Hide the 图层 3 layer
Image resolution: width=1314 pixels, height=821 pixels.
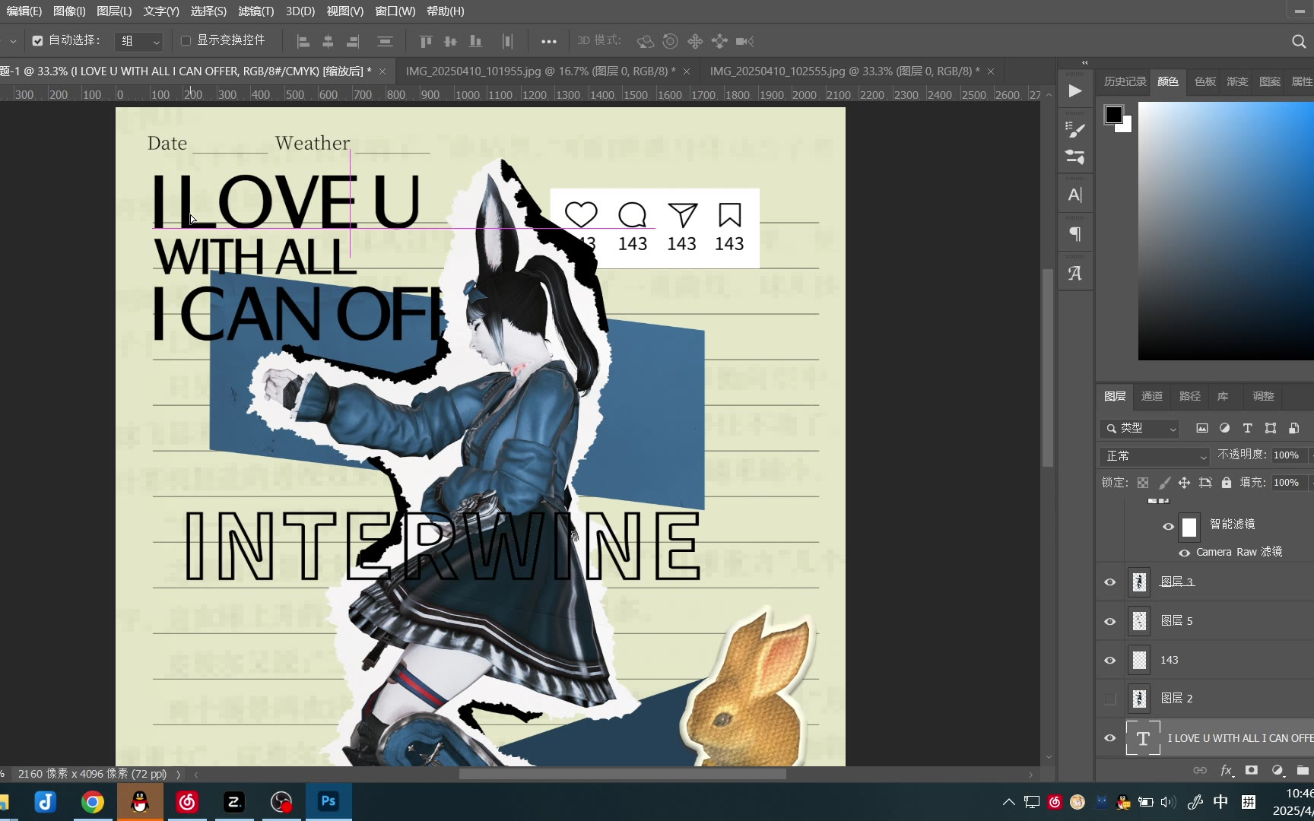1110,582
